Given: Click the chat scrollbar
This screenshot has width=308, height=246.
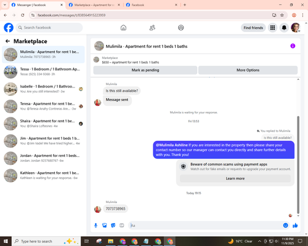Looking at the screenshot, I should pyautogui.click(x=298, y=165).
